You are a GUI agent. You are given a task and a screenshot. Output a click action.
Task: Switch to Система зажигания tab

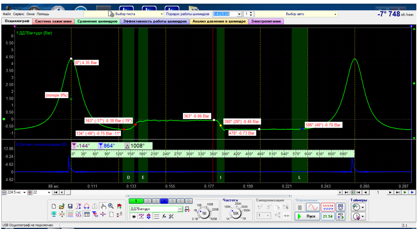point(53,21)
